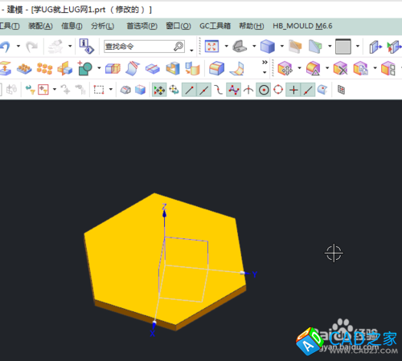Toggle End Point snap
Viewport: 402px width, 361px height.
tap(190, 90)
